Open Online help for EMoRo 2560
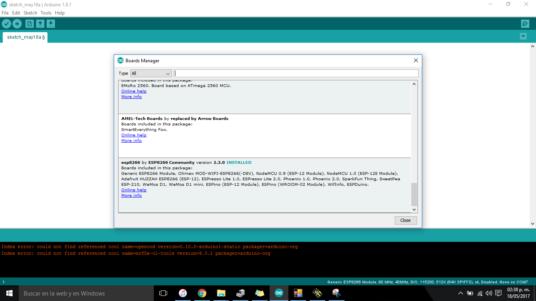This screenshot has height=301, width=536. (134, 91)
